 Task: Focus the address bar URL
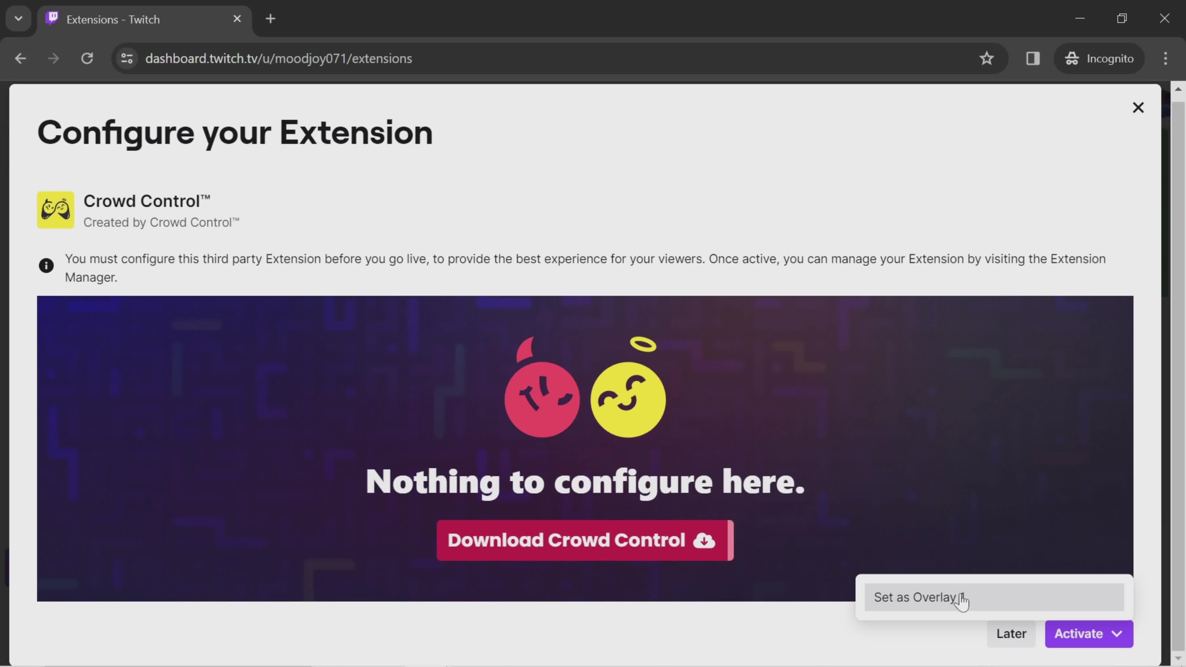click(x=279, y=58)
